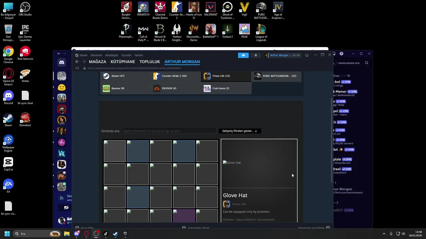Select the EA desktop icon

[8, 186]
